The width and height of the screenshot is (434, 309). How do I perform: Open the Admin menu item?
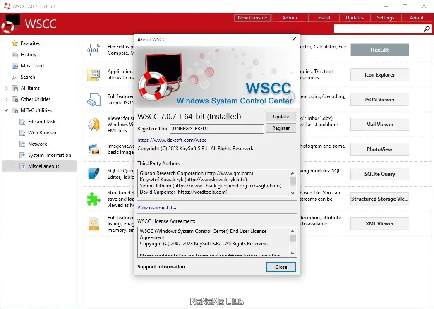(x=289, y=17)
